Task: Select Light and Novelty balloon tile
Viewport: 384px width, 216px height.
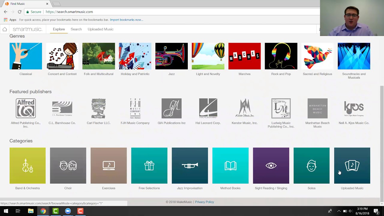Action: coord(208,56)
